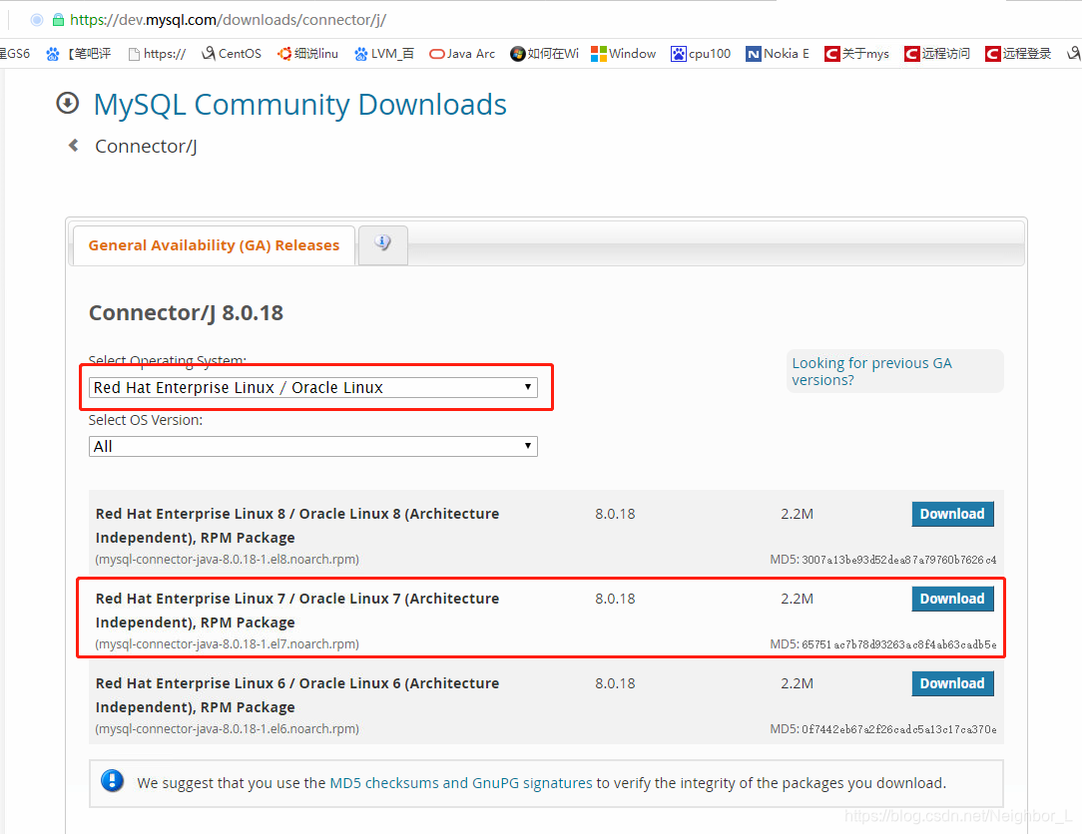The image size is (1082, 834).
Task: Open the CentOS bookmark
Action: click(232, 54)
